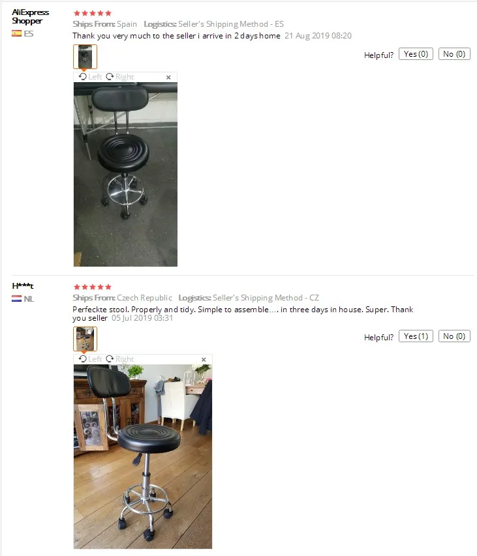This screenshot has width=477, height=556.
Task: Open the large stool photo on gray floor
Action: (x=126, y=175)
